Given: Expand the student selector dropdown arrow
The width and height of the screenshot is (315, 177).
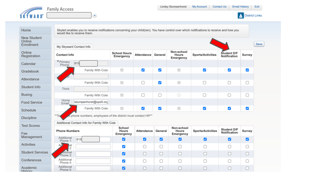Looking at the screenshot, I should coord(94,15).
